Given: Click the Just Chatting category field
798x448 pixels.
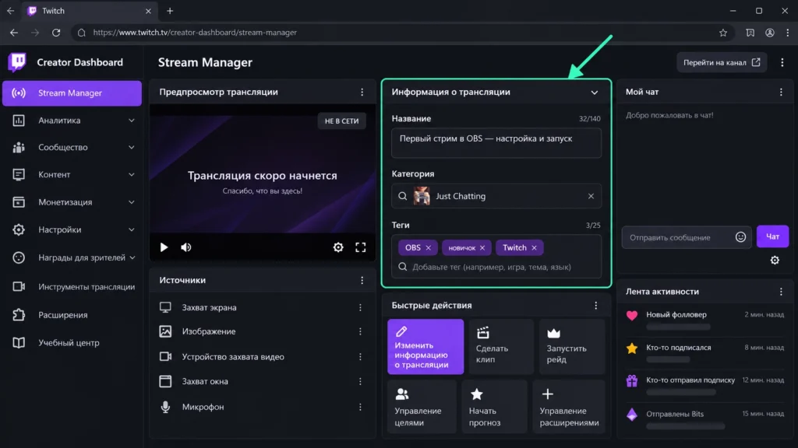Looking at the screenshot, I should pyautogui.click(x=496, y=196).
